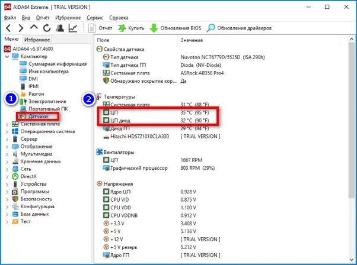
Task: Expand the Хранение данных tree node
Action: click(7, 161)
